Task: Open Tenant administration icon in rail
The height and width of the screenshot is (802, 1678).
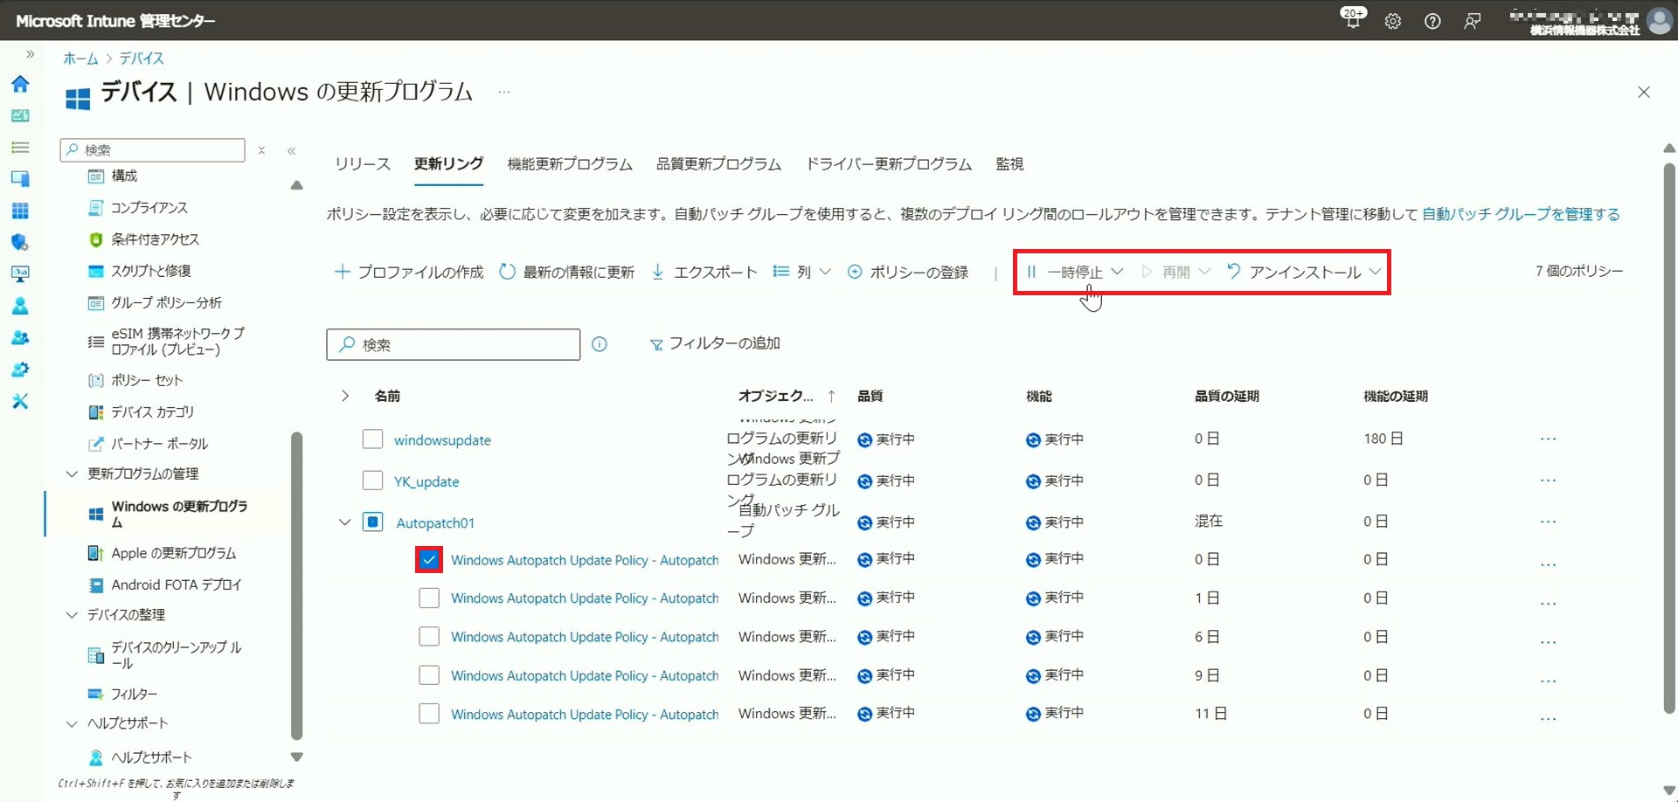Action: 20,370
